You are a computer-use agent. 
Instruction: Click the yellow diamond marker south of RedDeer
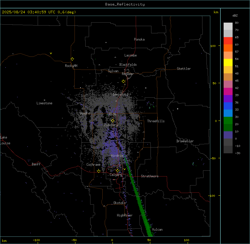point(124,81)
